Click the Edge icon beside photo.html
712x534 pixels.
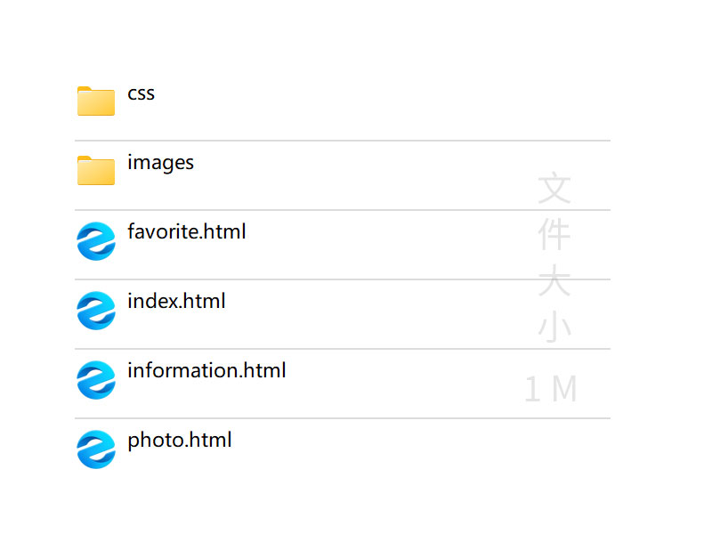coord(96,449)
